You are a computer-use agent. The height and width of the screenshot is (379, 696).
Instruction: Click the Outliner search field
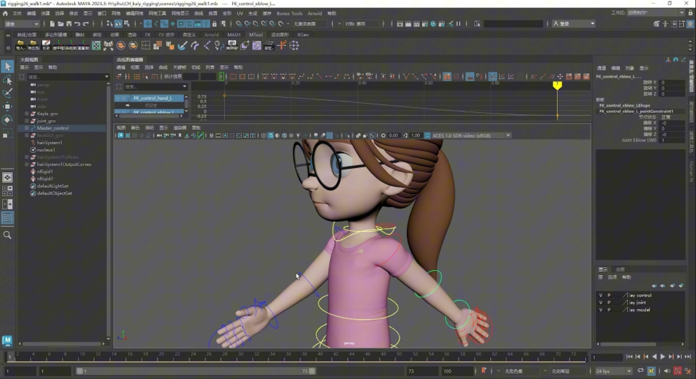point(67,77)
